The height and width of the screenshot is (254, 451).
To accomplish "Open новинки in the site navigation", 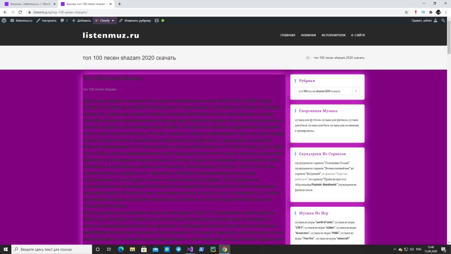I will coord(308,35).
